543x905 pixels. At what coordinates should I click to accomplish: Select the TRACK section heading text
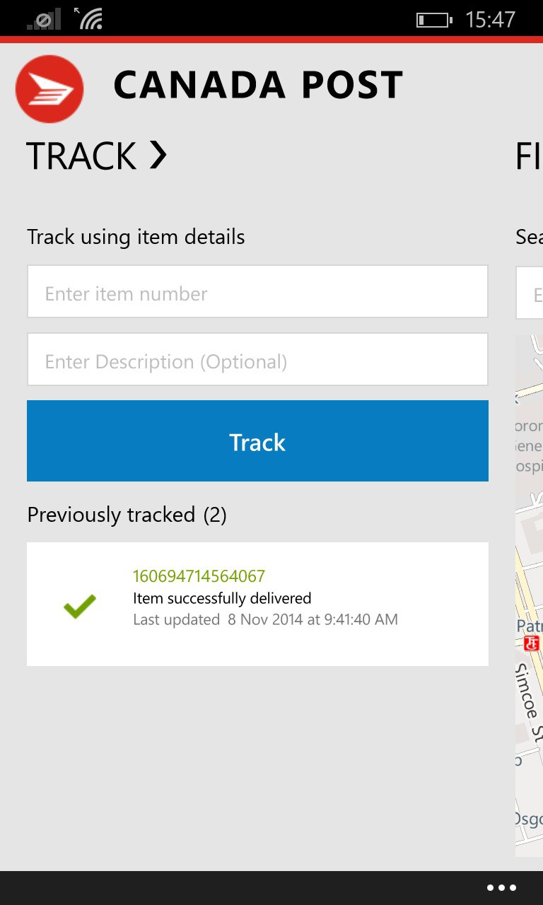[81, 156]
